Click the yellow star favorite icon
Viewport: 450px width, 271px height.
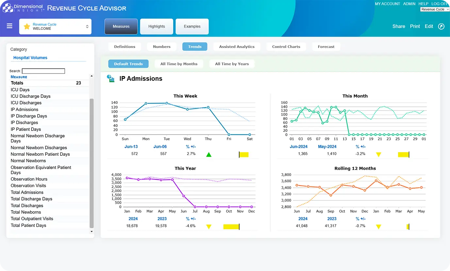27,26
